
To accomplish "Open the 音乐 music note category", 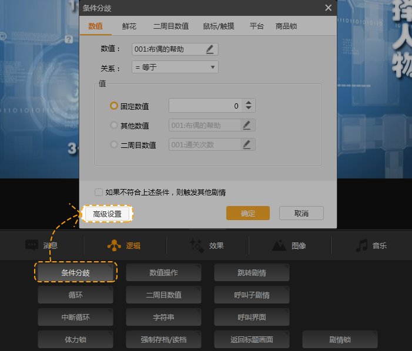I will (362, 245).
